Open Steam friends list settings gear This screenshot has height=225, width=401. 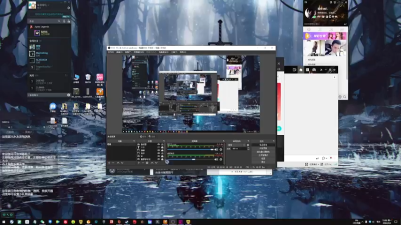point(69,8)
